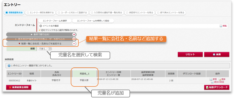
Task: Click the 閲覧 link
Action: click(224, 26)
